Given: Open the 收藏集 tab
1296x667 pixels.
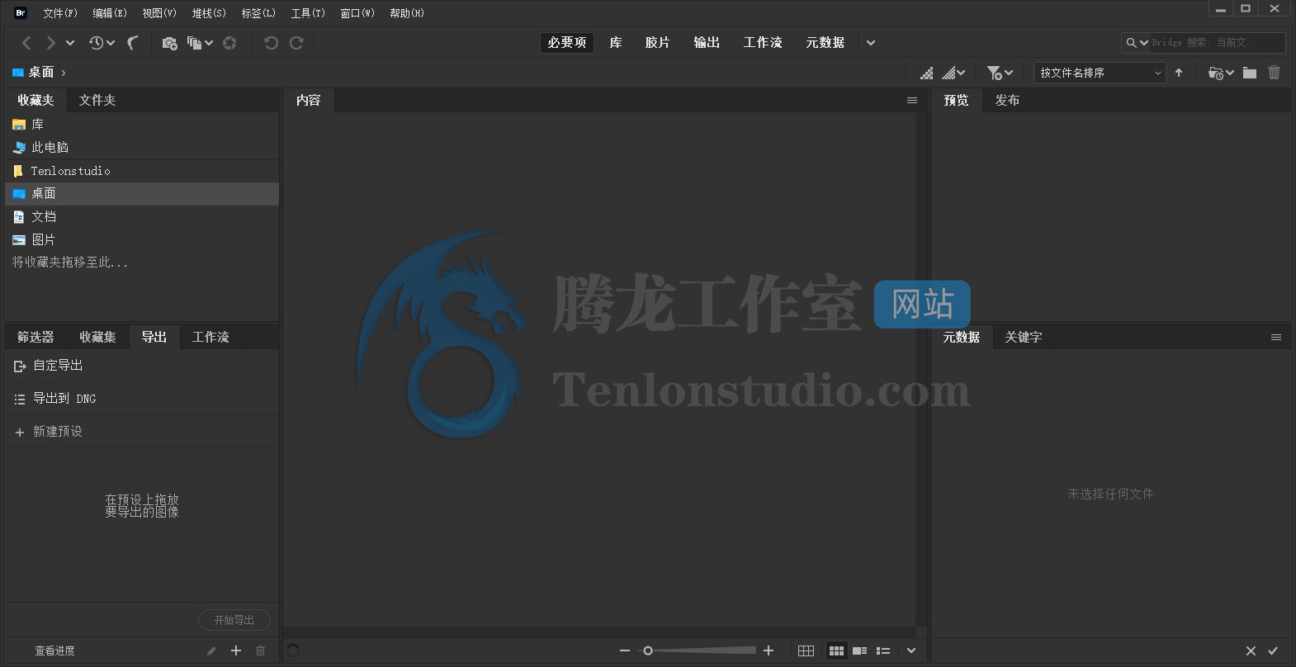Looking at the screenshot, I should (97, 337).
